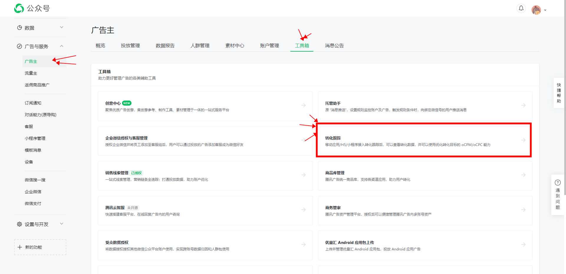Click the arrow on the 受众数据授权 card
The height and width of the screenshot is (274, 566).
point(304,245)
